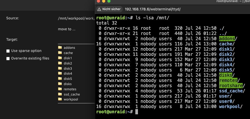Click 'disk3/' entry in terminal output
250x119 pixels.
click(x=227, y=59)
